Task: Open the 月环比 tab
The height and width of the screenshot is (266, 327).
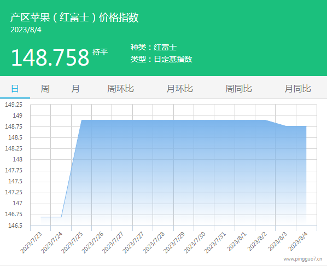Action: pyautogui.click(x=179, y=89)
